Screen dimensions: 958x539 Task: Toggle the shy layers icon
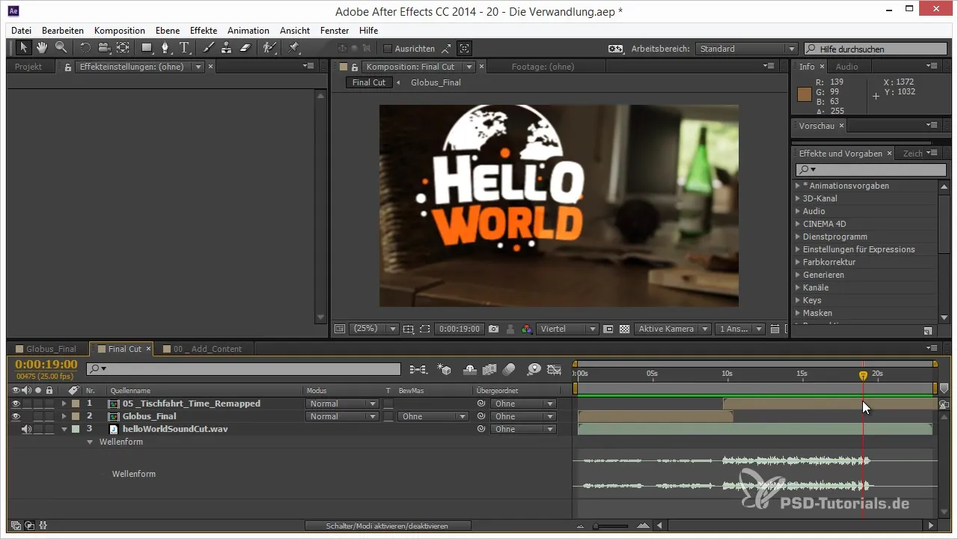470,369
